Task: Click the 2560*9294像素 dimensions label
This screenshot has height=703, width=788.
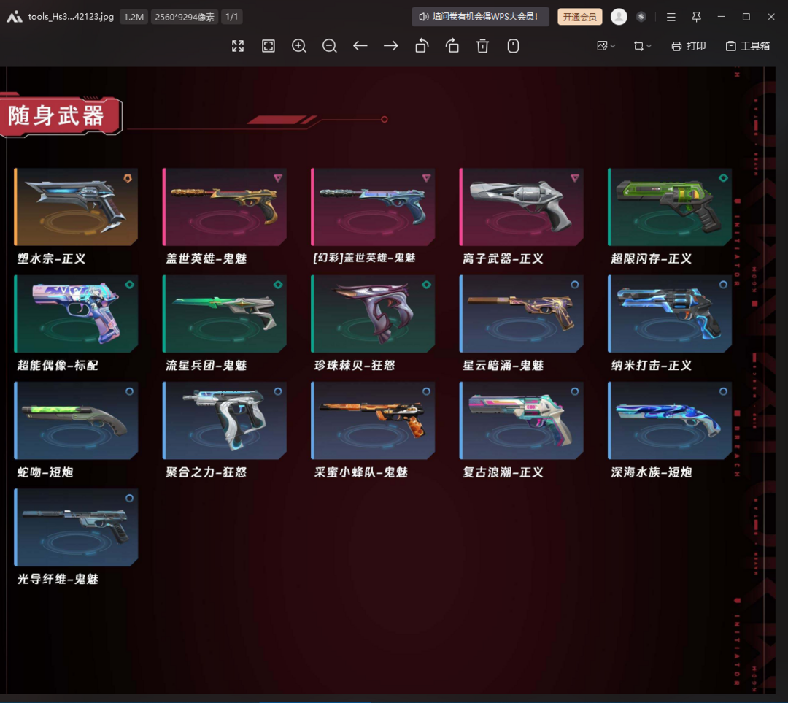Action: (185, 17)
